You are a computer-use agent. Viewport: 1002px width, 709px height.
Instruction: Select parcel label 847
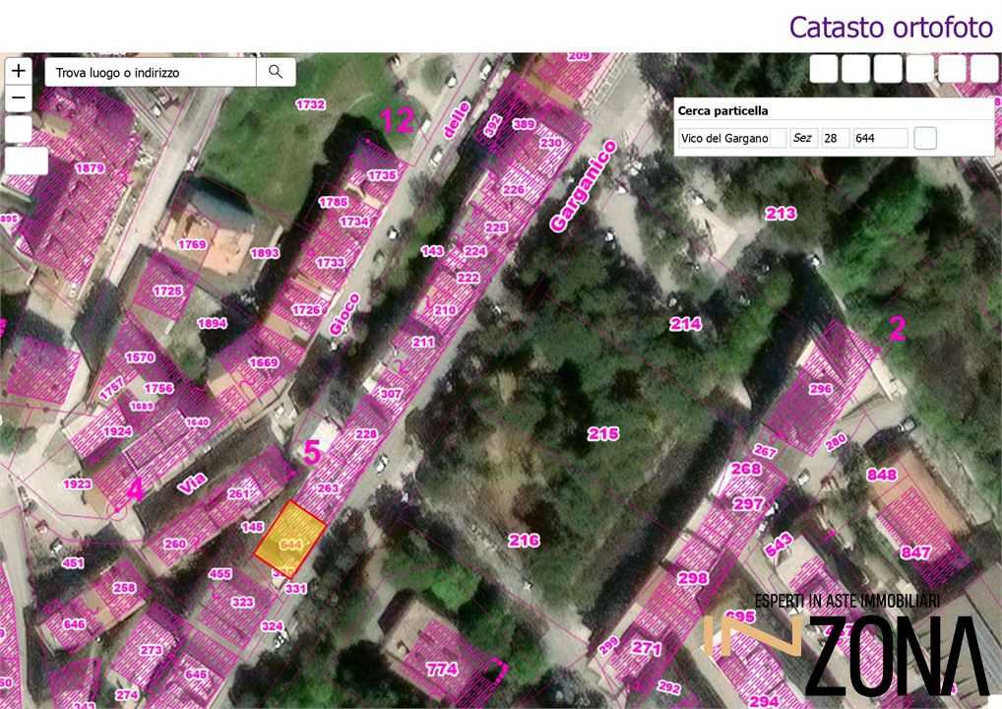click(915, 552)
